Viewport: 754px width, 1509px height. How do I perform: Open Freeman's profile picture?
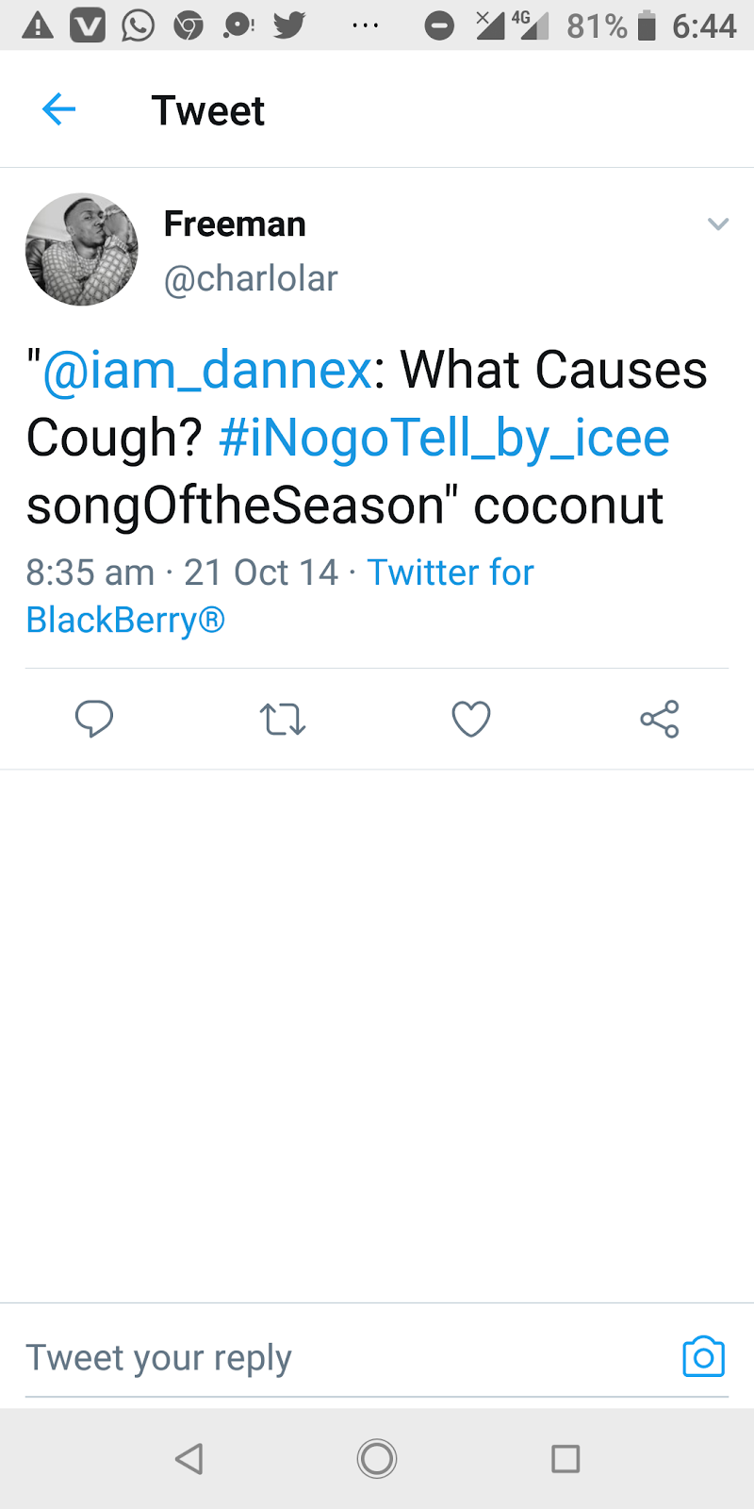coord(82,250)
